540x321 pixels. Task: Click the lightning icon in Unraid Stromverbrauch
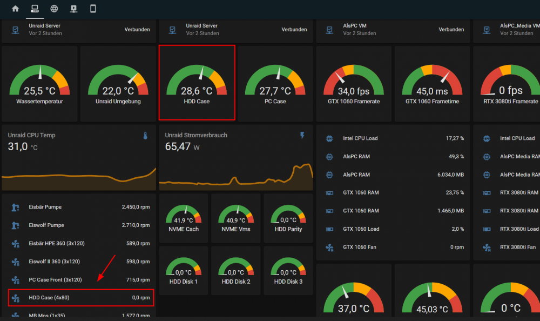[302, 136]
